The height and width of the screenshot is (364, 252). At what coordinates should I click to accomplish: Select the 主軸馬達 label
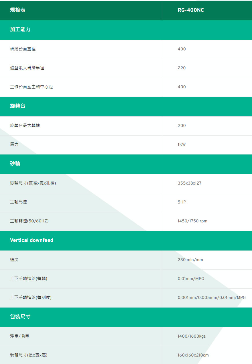tap(19, 202)
